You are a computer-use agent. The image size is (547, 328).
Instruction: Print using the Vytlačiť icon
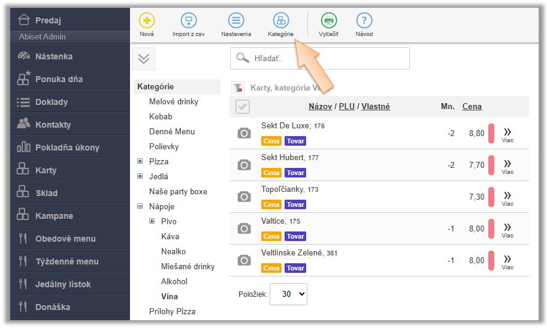[328, 21]
